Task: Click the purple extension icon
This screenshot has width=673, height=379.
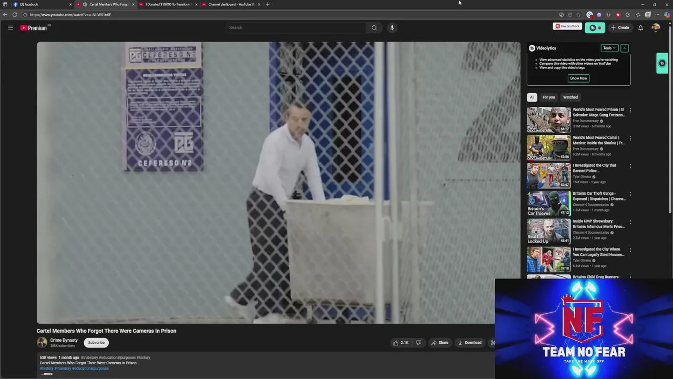Action: coord(599,15)
